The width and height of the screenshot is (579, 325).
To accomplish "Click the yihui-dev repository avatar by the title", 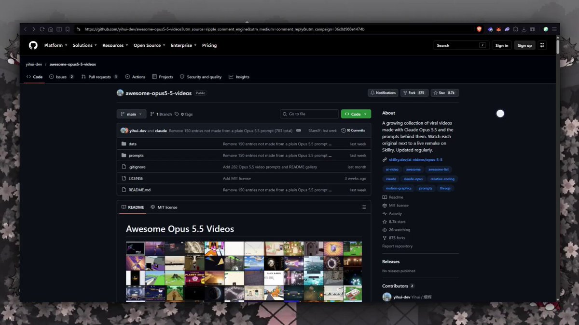I will tap(120, 93).
